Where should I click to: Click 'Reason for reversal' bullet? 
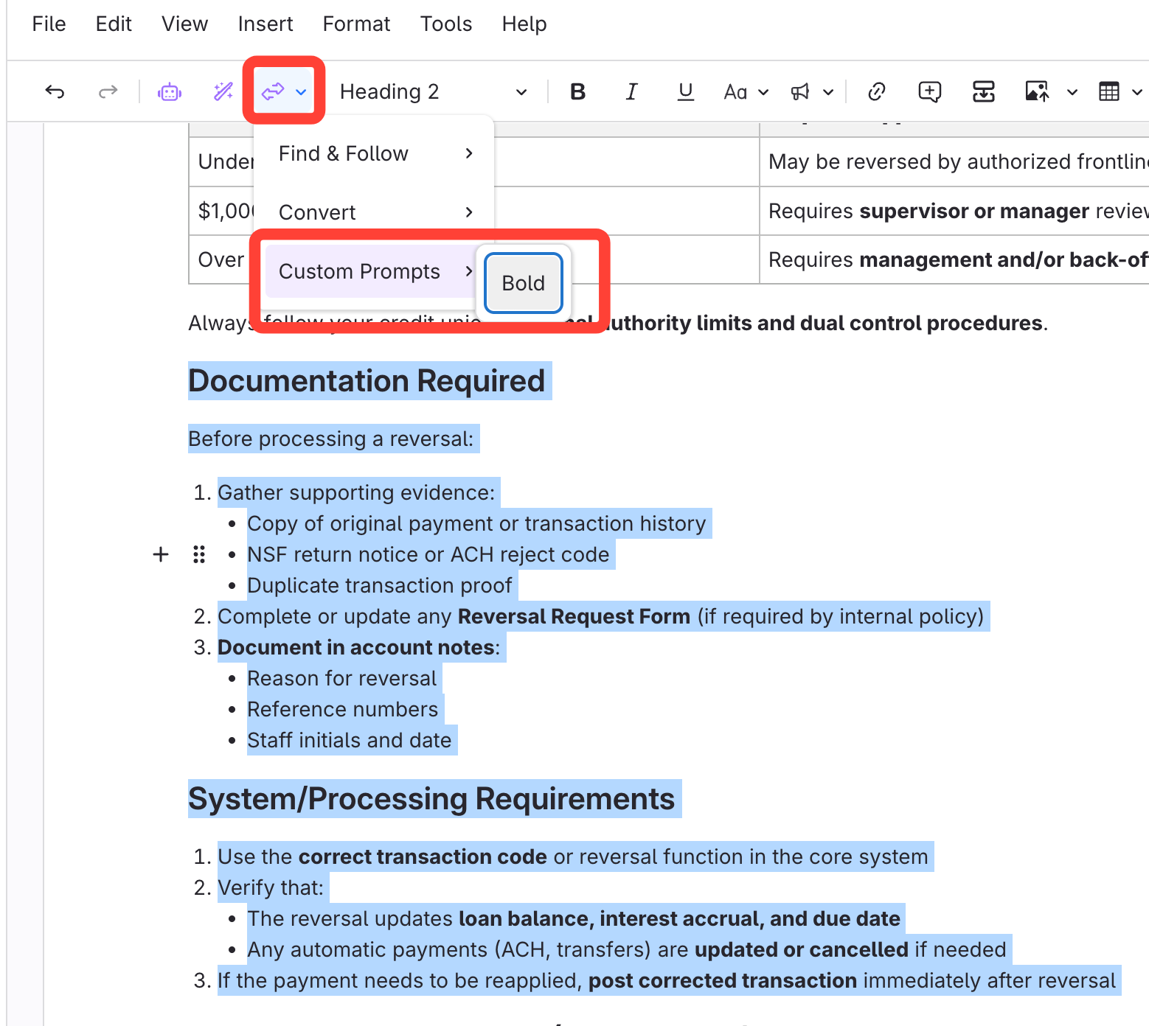pyautogui.click(x=342, y=678)
